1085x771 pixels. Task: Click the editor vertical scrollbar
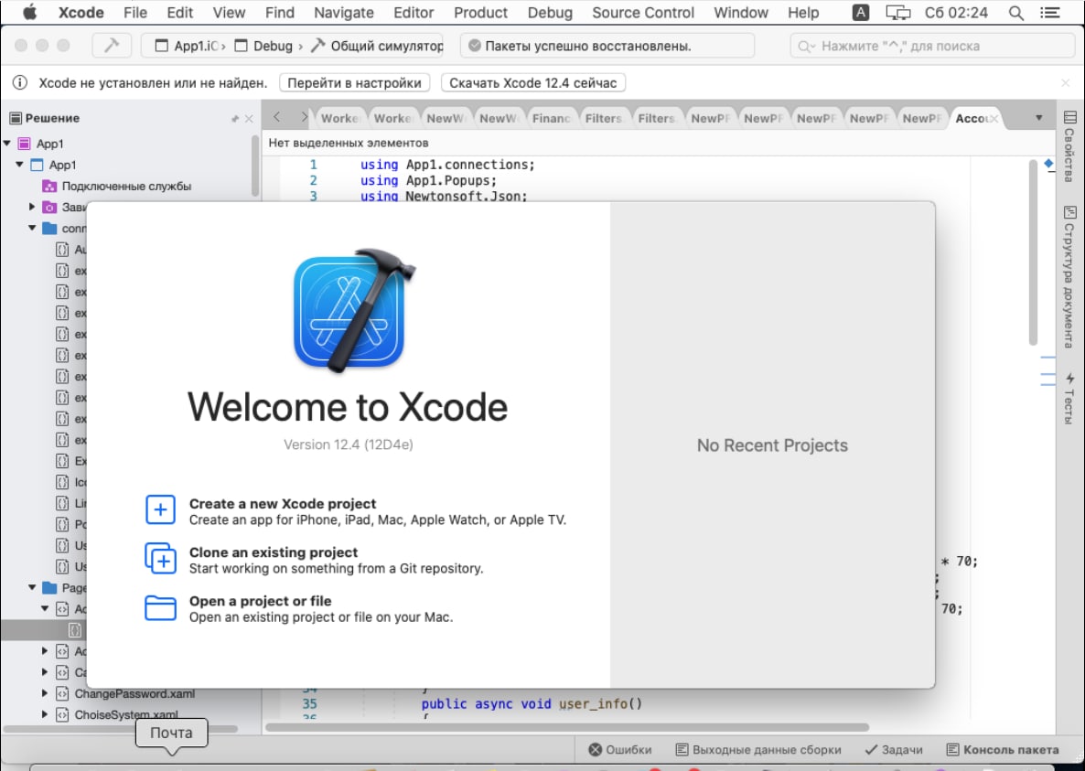(1033, 252)
